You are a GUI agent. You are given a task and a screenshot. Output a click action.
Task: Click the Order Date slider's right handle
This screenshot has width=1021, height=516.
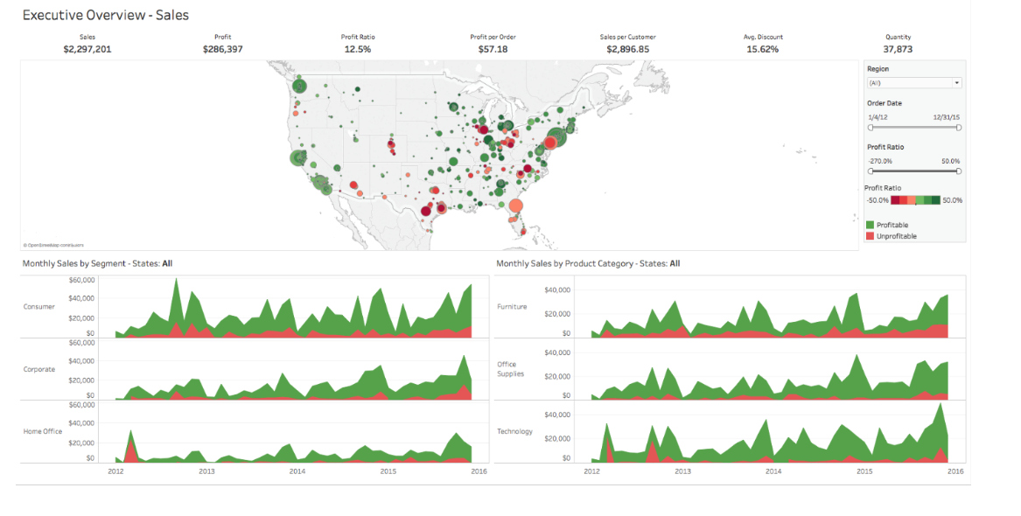click(959, 128)
